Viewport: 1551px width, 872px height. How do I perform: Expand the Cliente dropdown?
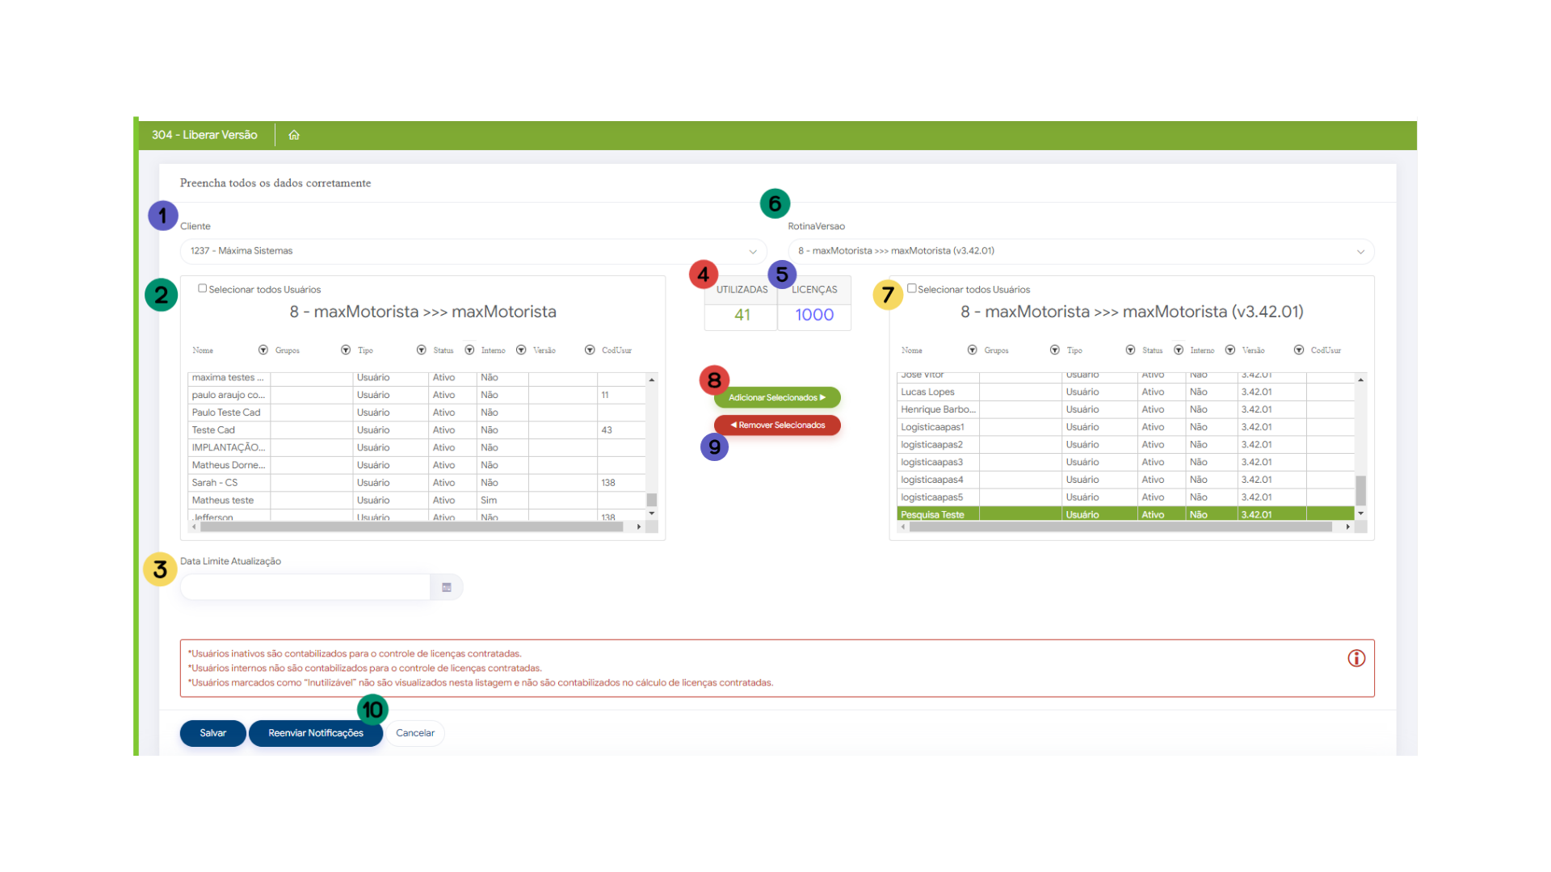(752, 251)
